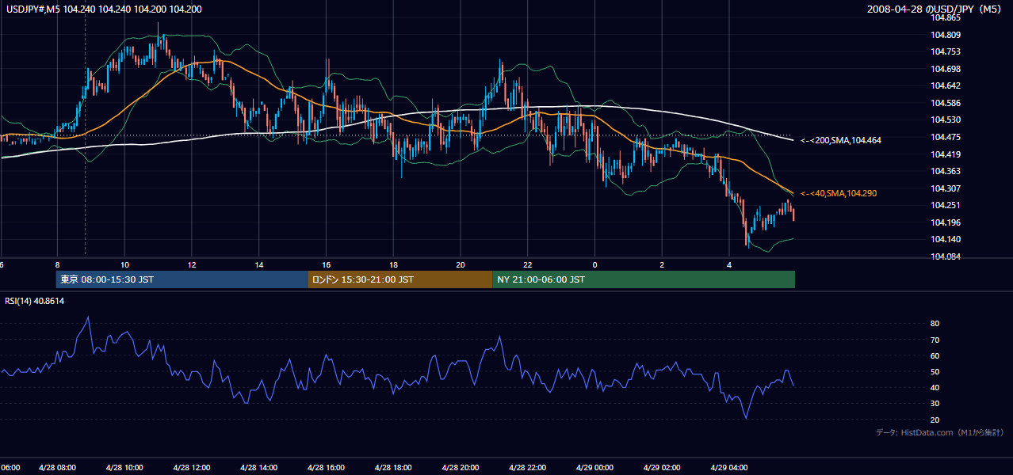Click hour label 10 under price chart

[124, 264]
